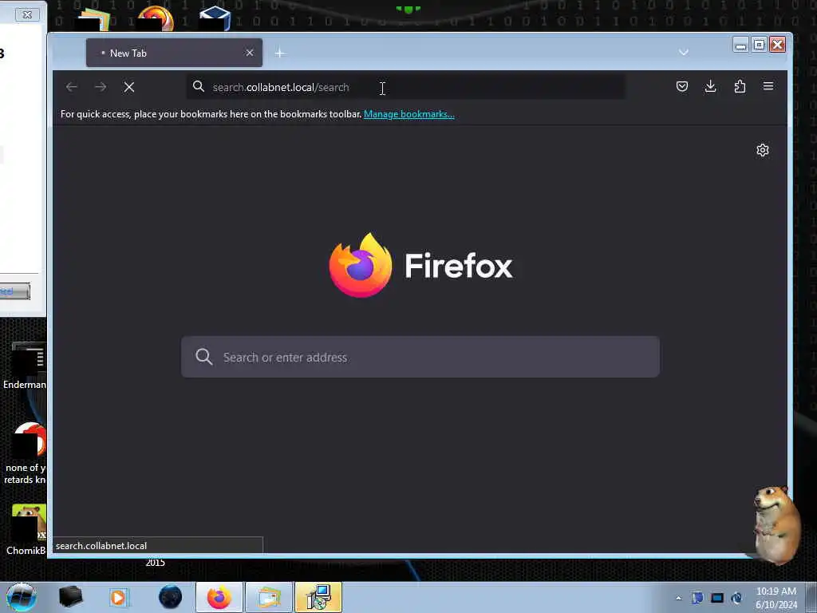Go back to the previous page
Screen dimensions: 817x613
tap(72, 87)
